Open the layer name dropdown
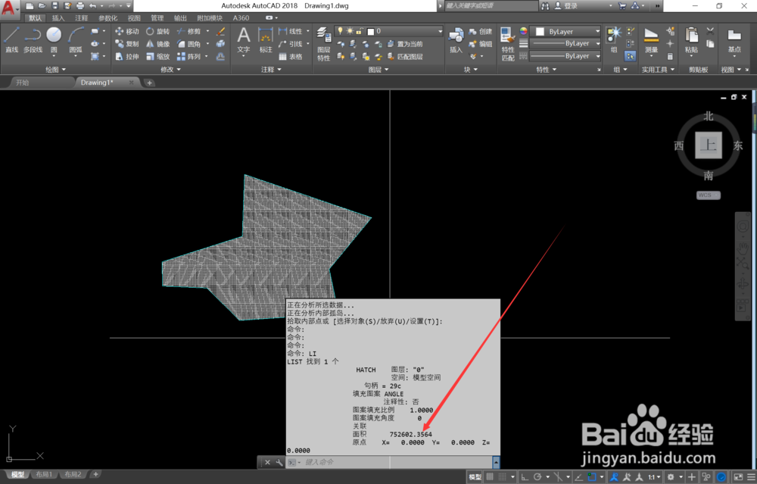Screen dimensions: 757x484 coord(388,31)
